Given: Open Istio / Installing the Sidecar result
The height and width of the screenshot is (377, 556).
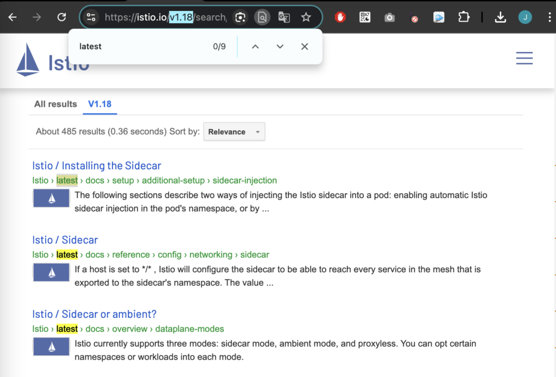Looking at the screenshot, I should [x=97, y=165].
